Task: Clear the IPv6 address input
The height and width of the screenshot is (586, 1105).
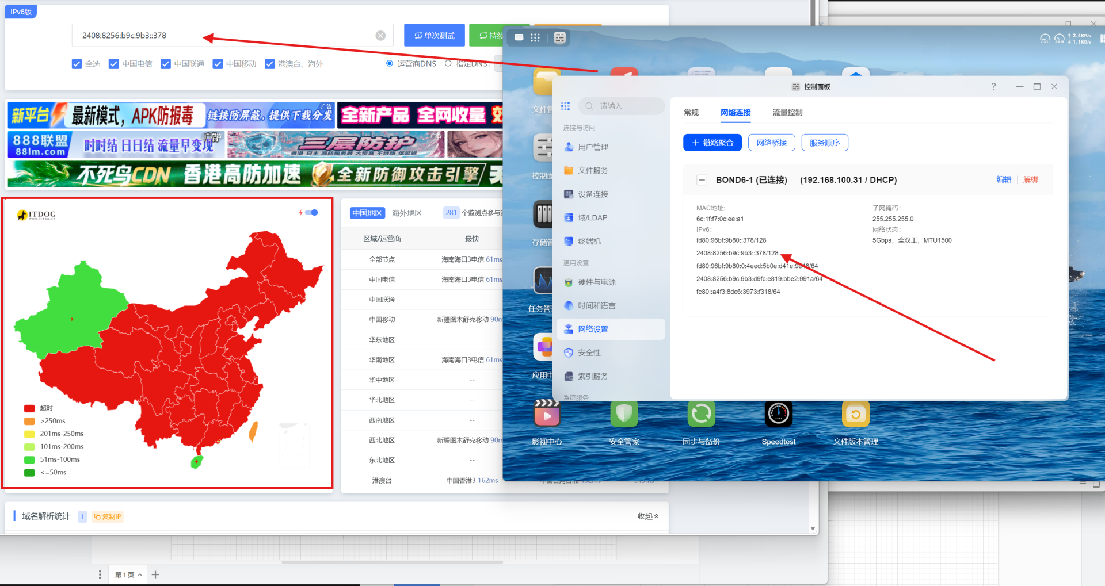Action: point(380,36)
